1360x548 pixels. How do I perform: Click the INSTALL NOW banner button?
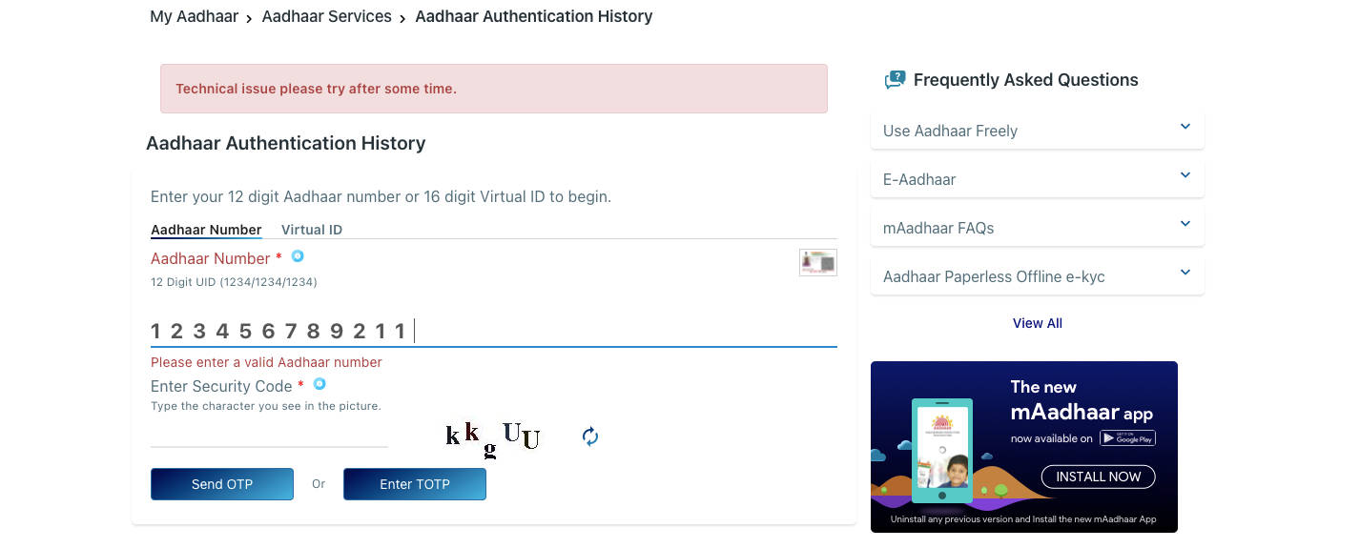pyautogui.click(x=1098, y=477)
